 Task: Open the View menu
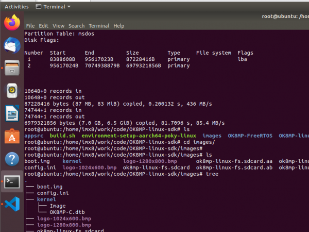58,26
